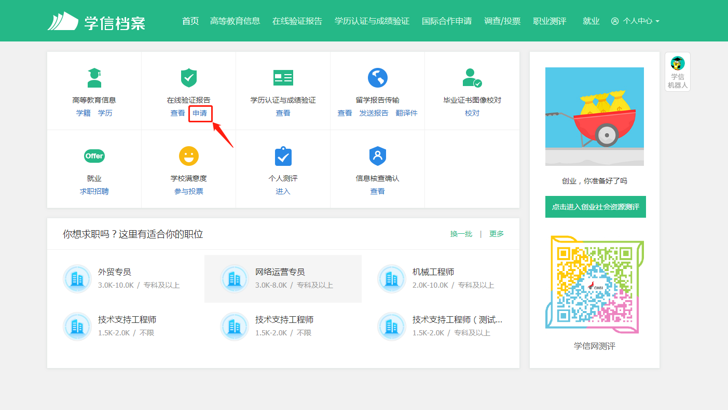Click the certificate card icon above 学历认证与成绩验证
Image resolution: width=728 pixels, height=410 pixels.
point(283,78)
